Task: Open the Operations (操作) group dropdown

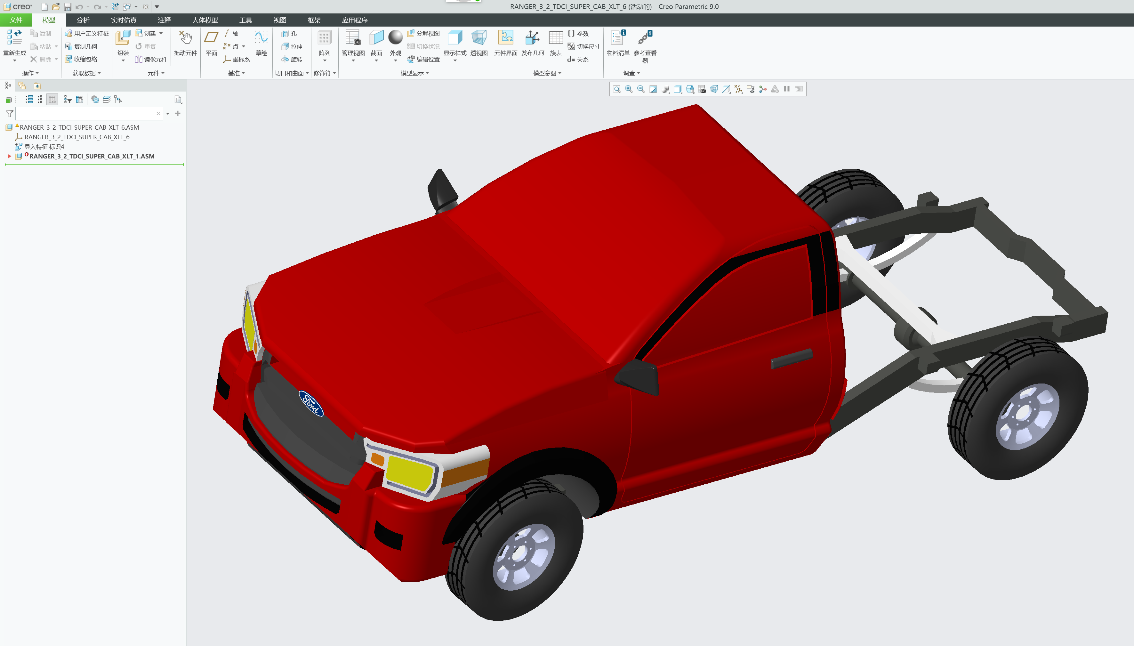Action: pyautogui.click(x=30, y=73)
